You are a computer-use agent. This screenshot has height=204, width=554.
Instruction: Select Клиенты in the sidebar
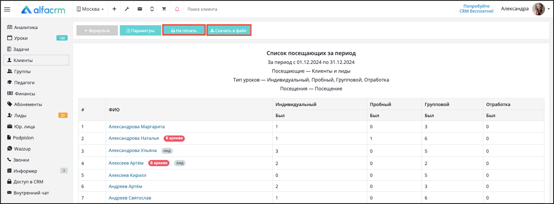click(x=36, y=60)
